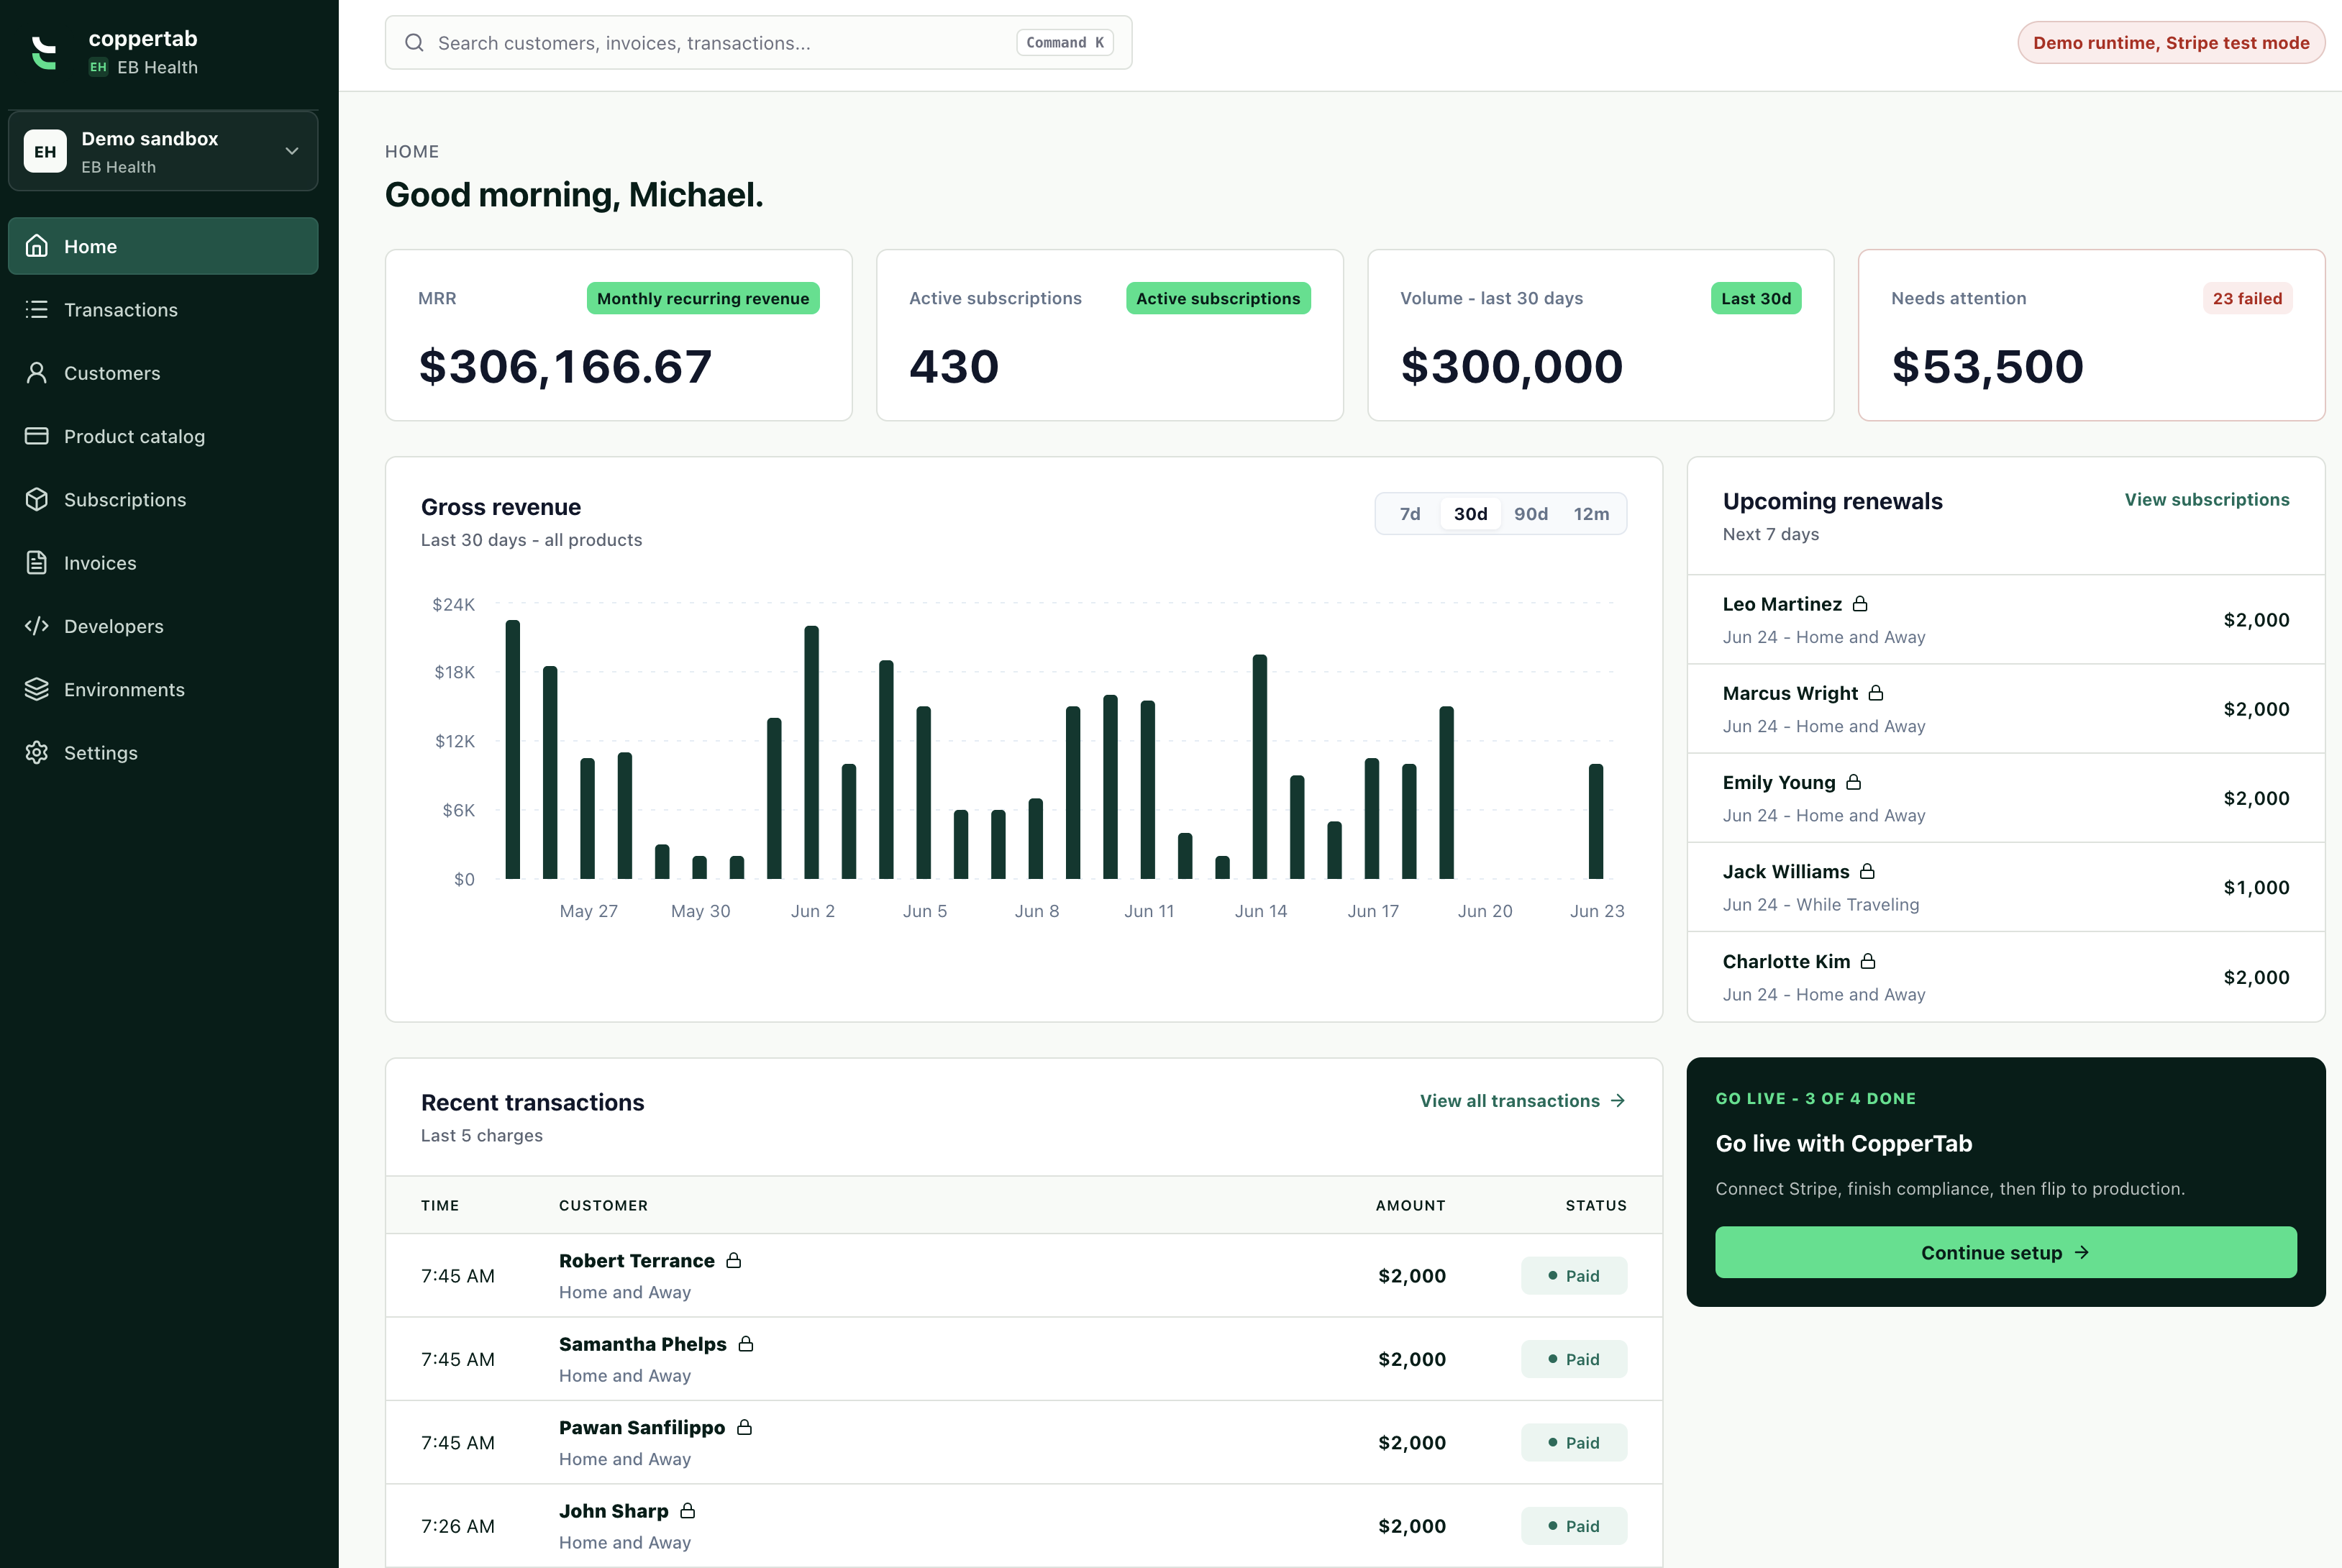Click the lock icon beside Leo Martinez
This screenshot has width=2342, height=1568.
tap(1860, 604)
